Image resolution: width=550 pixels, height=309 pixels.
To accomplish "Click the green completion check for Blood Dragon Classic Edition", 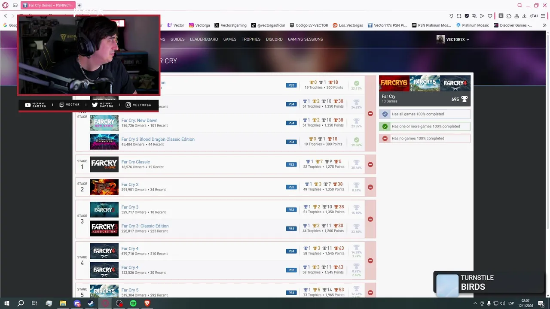I will click(x=357, y=140).
